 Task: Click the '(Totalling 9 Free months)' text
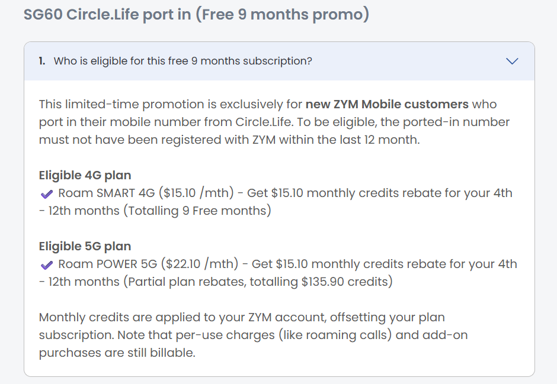[x=197, y=211]
